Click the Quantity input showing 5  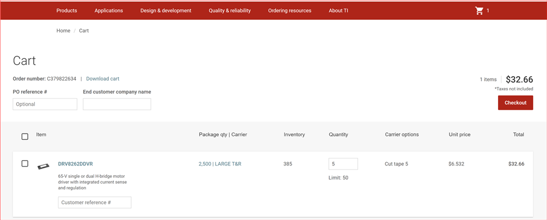point(343,164)
